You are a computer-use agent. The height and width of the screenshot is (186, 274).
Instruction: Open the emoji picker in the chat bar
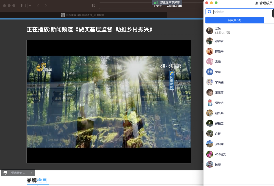pyautogui.click(x=6, y=173)
